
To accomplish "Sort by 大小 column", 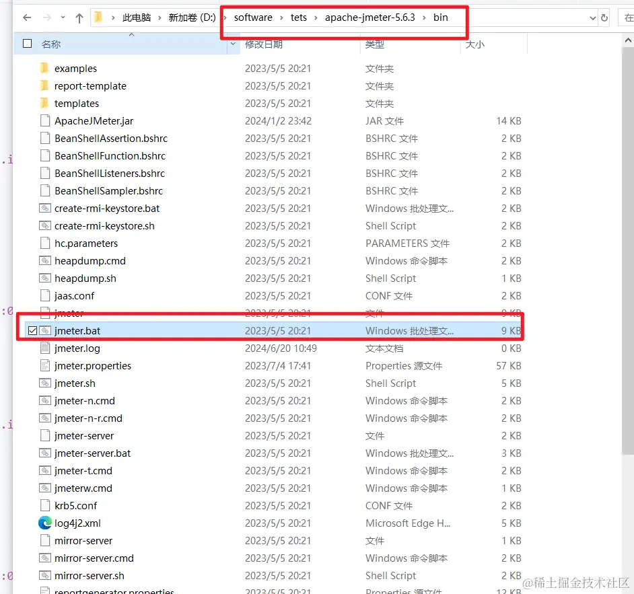I will click(474, 44).
